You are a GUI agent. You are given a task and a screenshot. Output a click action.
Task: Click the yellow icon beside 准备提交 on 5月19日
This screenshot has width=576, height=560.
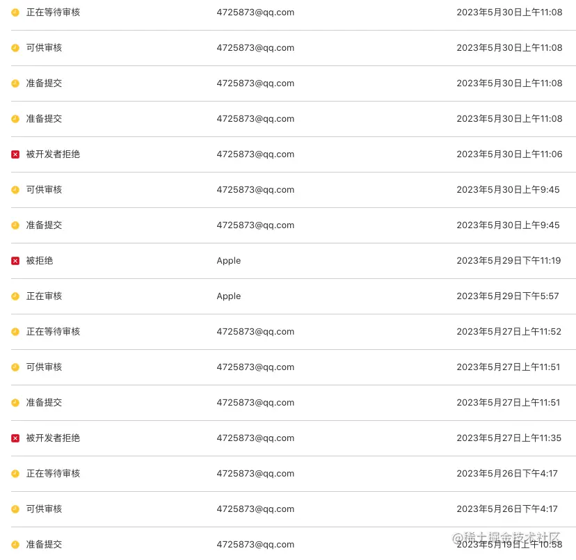click(15, 545)
